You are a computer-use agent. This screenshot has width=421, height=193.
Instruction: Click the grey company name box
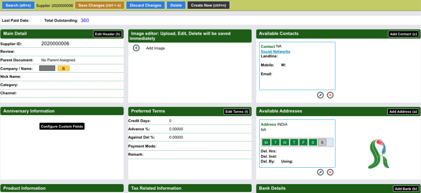(x=47, y=68)
